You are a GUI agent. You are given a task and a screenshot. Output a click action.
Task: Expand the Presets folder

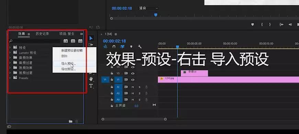[x=10, y=78]
